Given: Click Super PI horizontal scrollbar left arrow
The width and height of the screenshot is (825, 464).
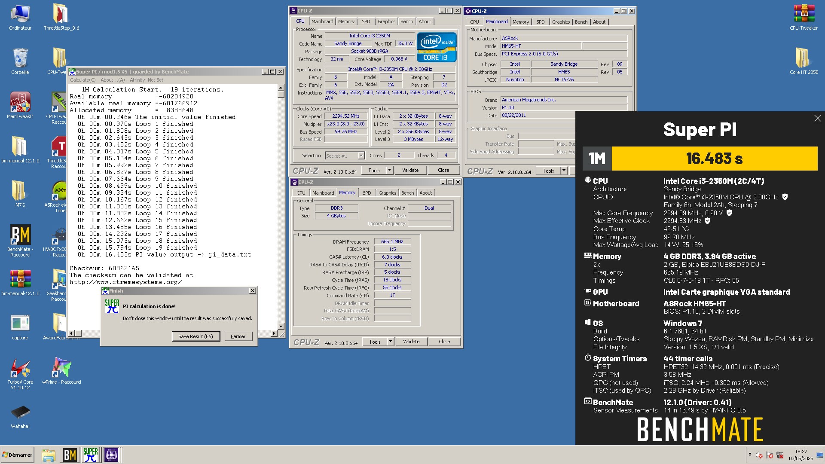Looking at the screenshot, I should coord(71,333).
